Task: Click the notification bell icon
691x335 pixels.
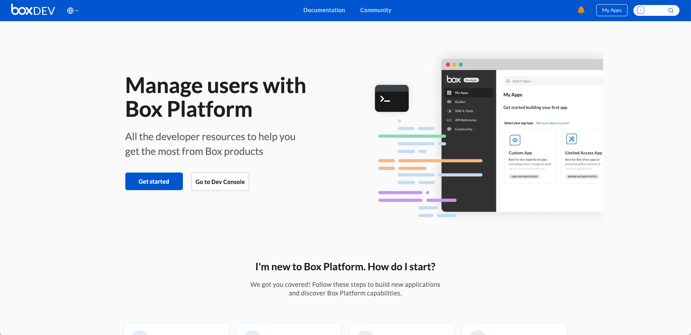Action: click(581, 10)
